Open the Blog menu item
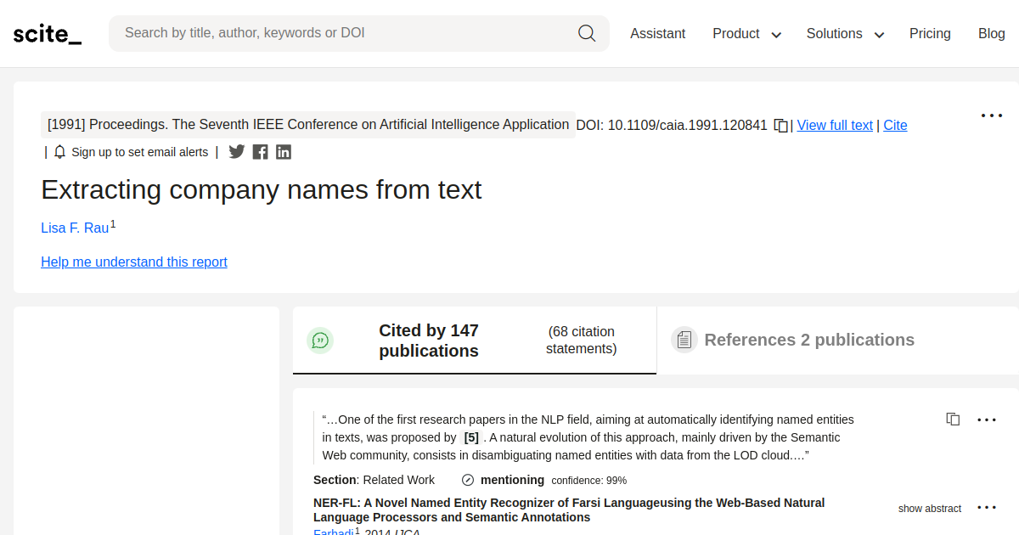 (991, 34)
